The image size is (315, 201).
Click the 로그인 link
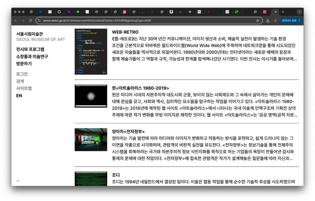(22, 74)
